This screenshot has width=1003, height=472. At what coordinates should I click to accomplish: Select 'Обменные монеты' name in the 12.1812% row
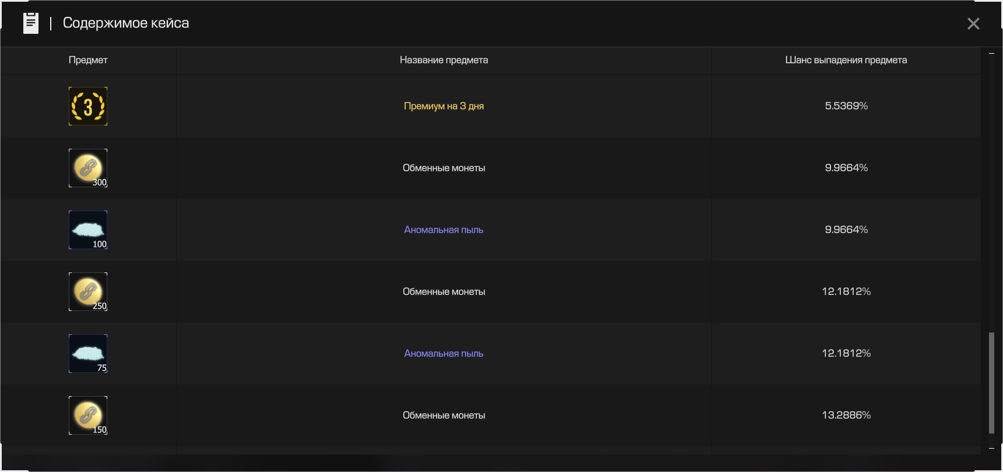444,292
